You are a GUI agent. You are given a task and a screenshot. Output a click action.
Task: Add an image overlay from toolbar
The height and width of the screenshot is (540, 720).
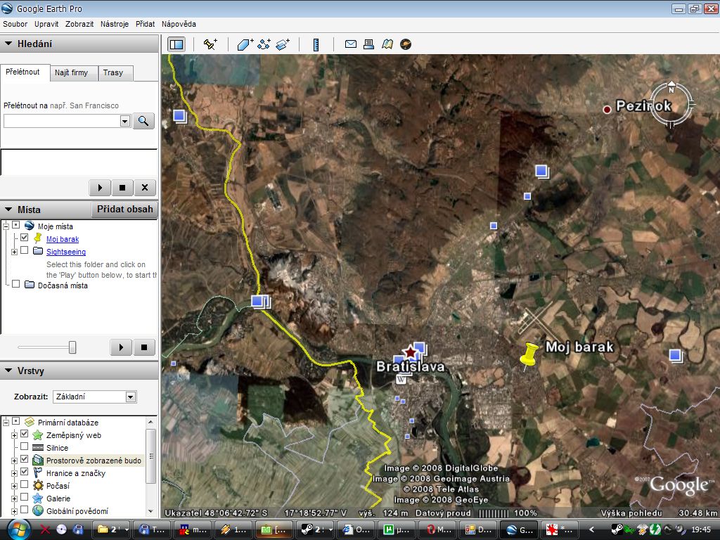283,44
